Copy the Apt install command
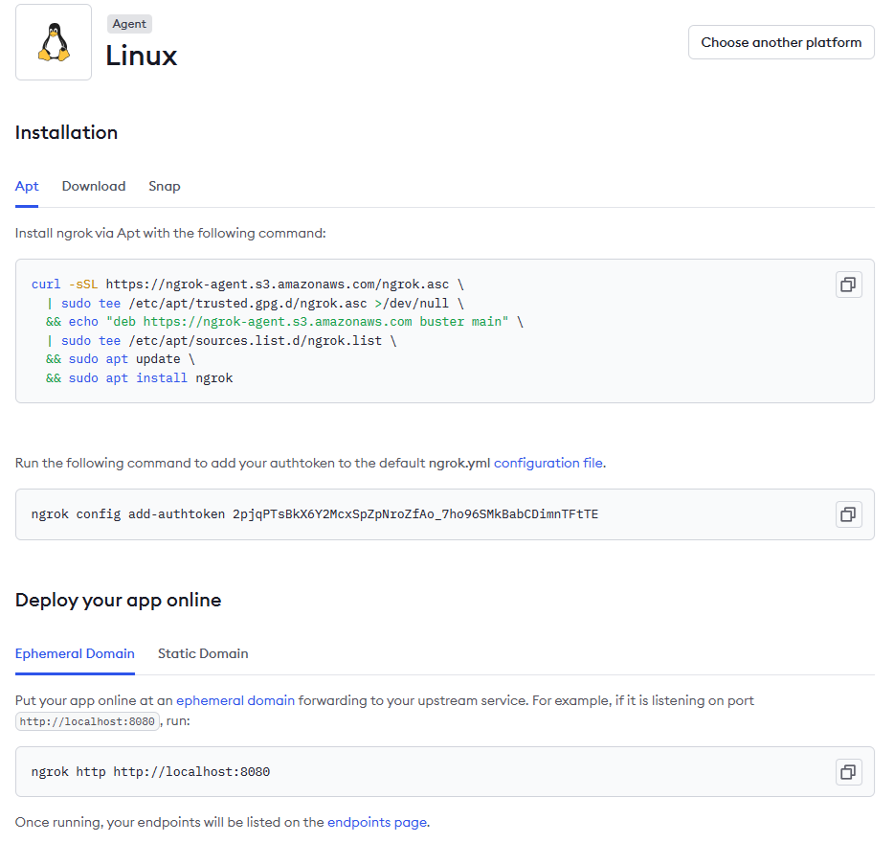 pos(848,285)
